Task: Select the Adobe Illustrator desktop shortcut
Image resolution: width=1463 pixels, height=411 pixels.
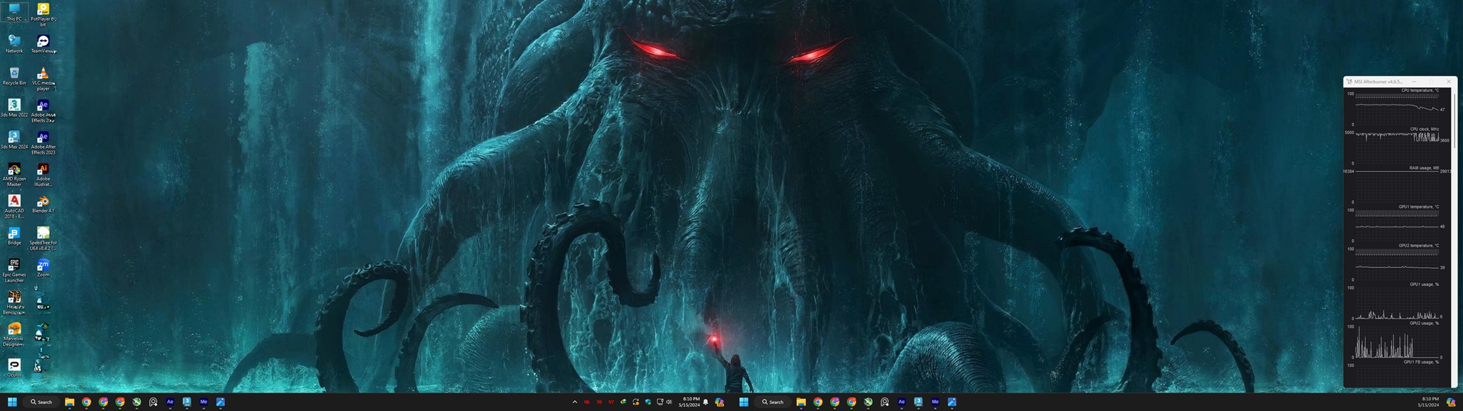Action: click(x=43, y=175)
